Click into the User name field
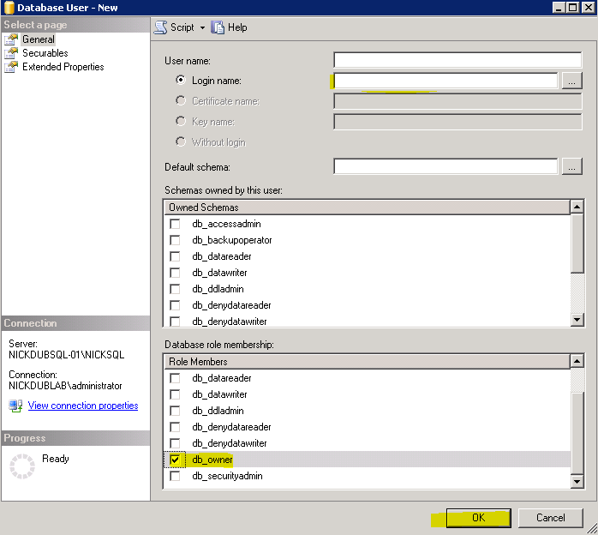Viewport: 598px width, 535px height. 457,60
